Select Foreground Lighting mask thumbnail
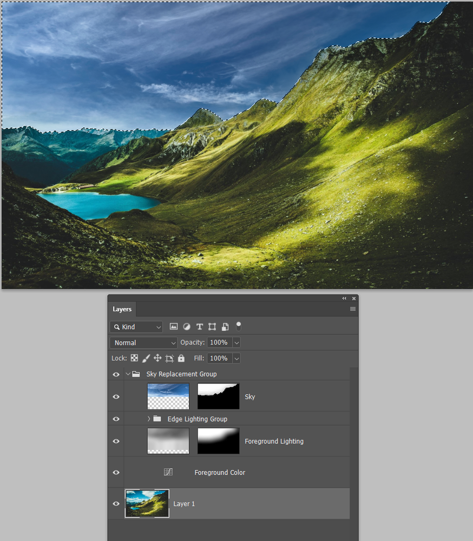The height and width of the screenshot is (541, 473). 218,441
